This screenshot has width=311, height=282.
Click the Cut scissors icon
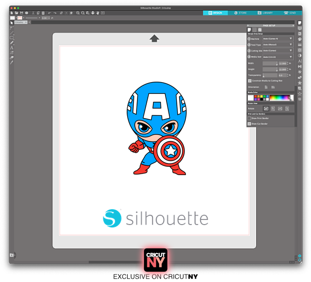tap(33, 13)
